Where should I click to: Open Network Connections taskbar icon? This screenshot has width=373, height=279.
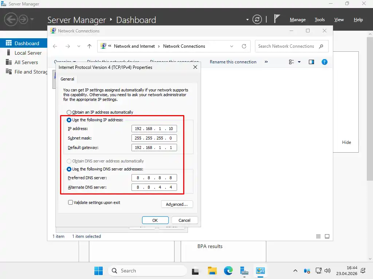click(x=260, y=271)
